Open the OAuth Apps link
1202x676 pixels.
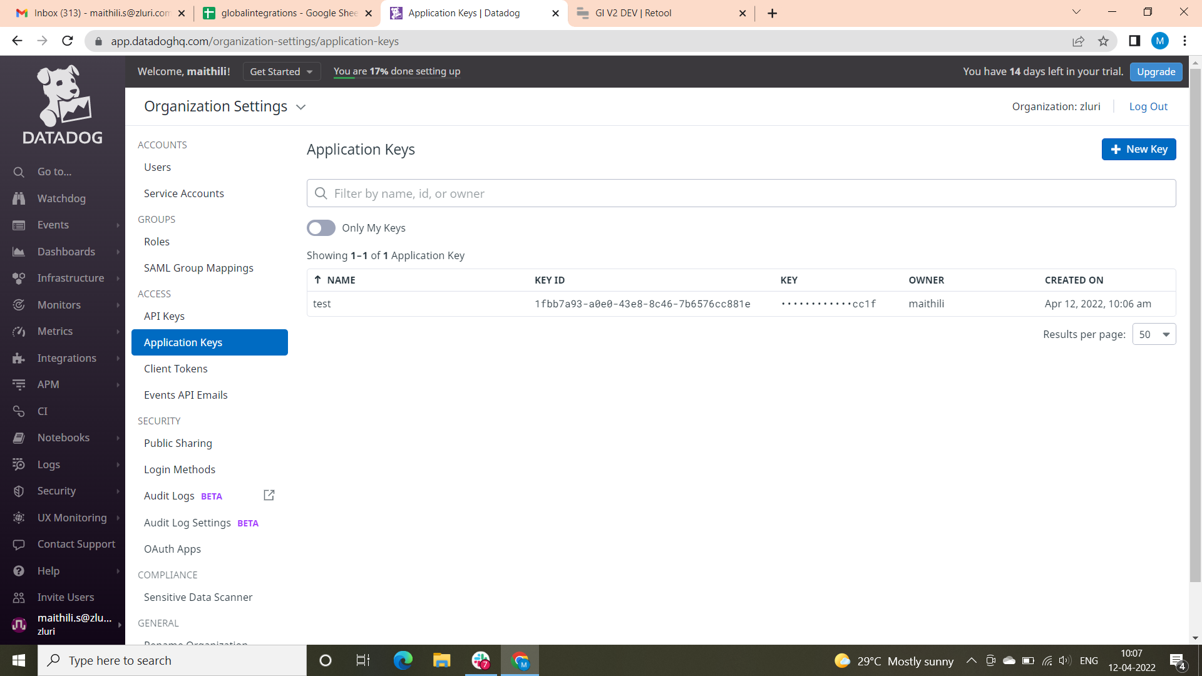tap(172, 549)
